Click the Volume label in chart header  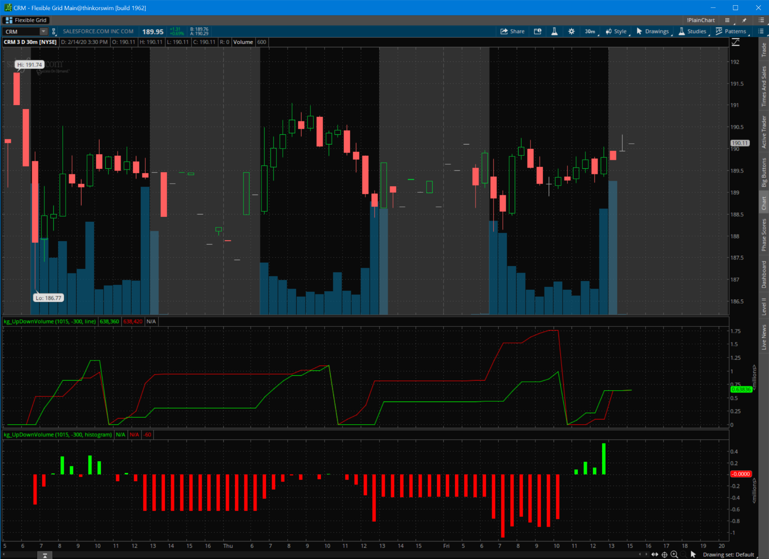(243, 42)
